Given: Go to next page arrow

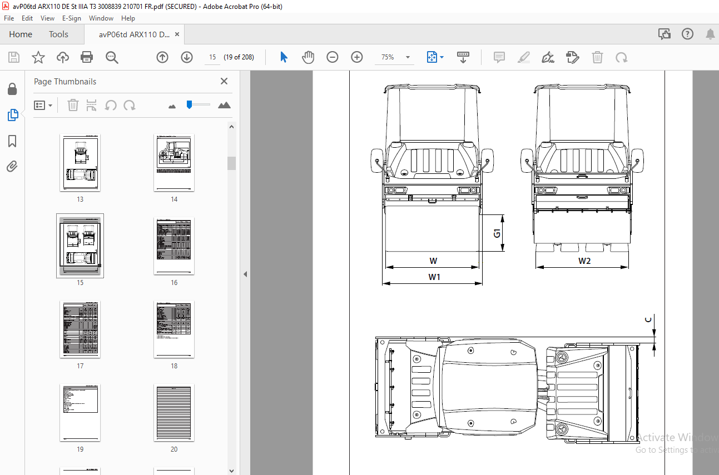Looking at the screenshot, I should (187, 57).
